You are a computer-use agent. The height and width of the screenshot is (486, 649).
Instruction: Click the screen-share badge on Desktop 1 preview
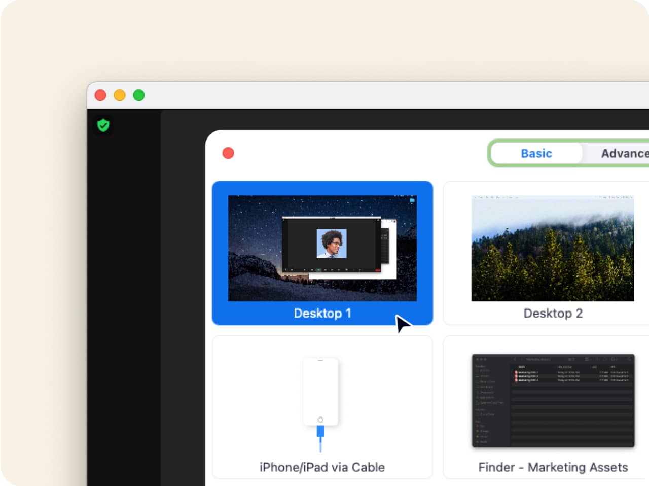(x=412, y=201)
